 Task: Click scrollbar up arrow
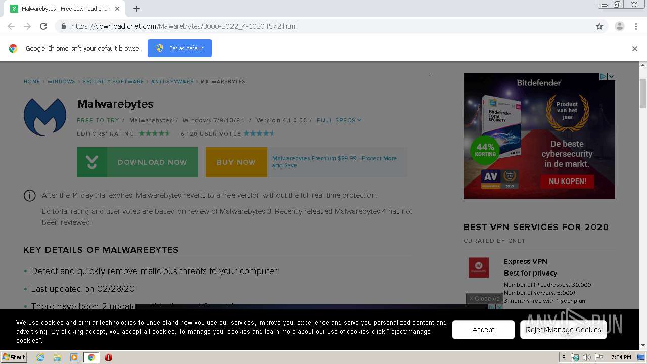643,65
